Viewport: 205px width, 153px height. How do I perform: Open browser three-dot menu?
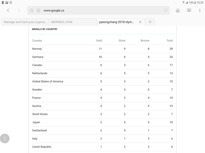point(200,11)
